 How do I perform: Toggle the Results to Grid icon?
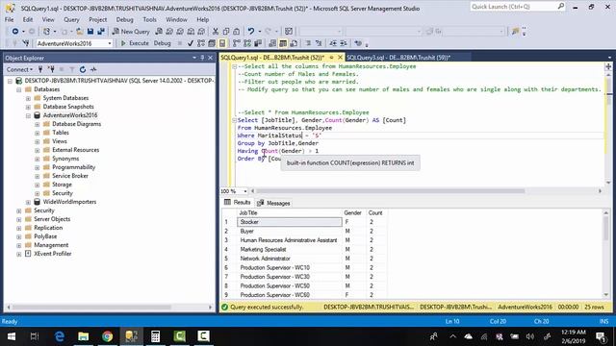[x=283, y=43]
